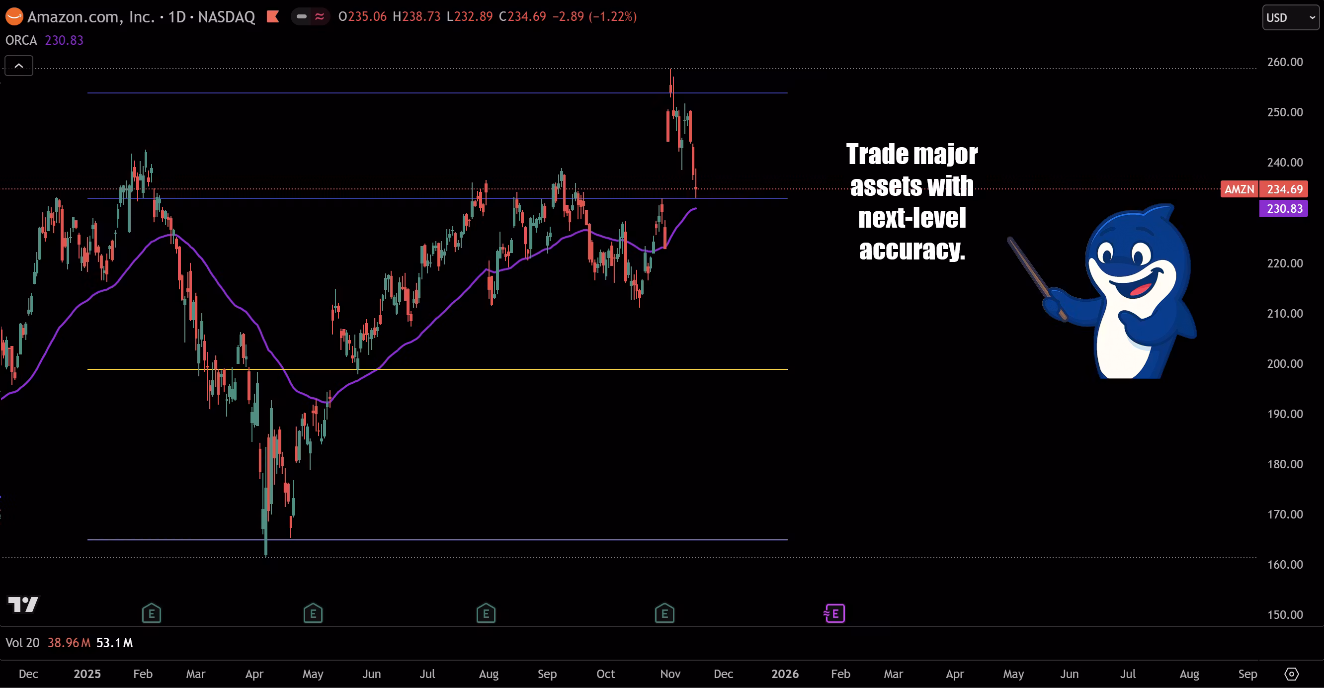Toggle the market status dash pill
This screenshot has height=688, width=1324.
[302, 17]
